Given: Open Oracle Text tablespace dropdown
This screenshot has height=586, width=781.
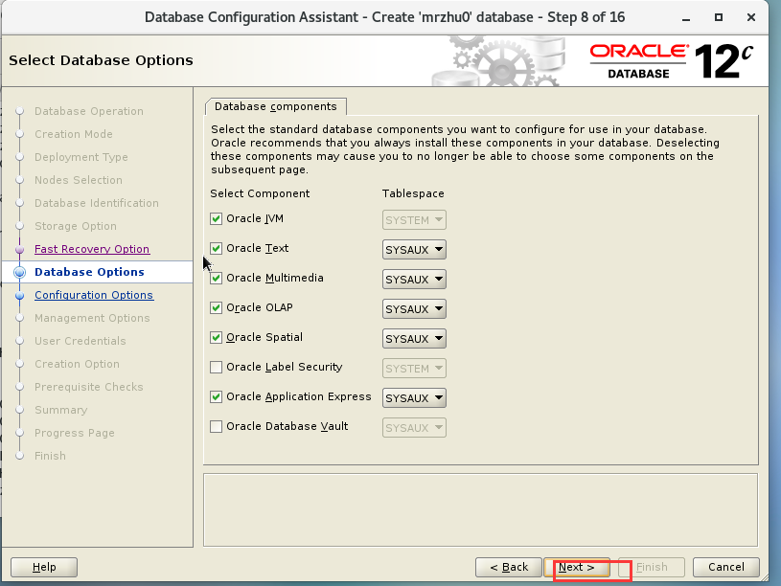Looking at the screenshot, I should click(414, 250).
